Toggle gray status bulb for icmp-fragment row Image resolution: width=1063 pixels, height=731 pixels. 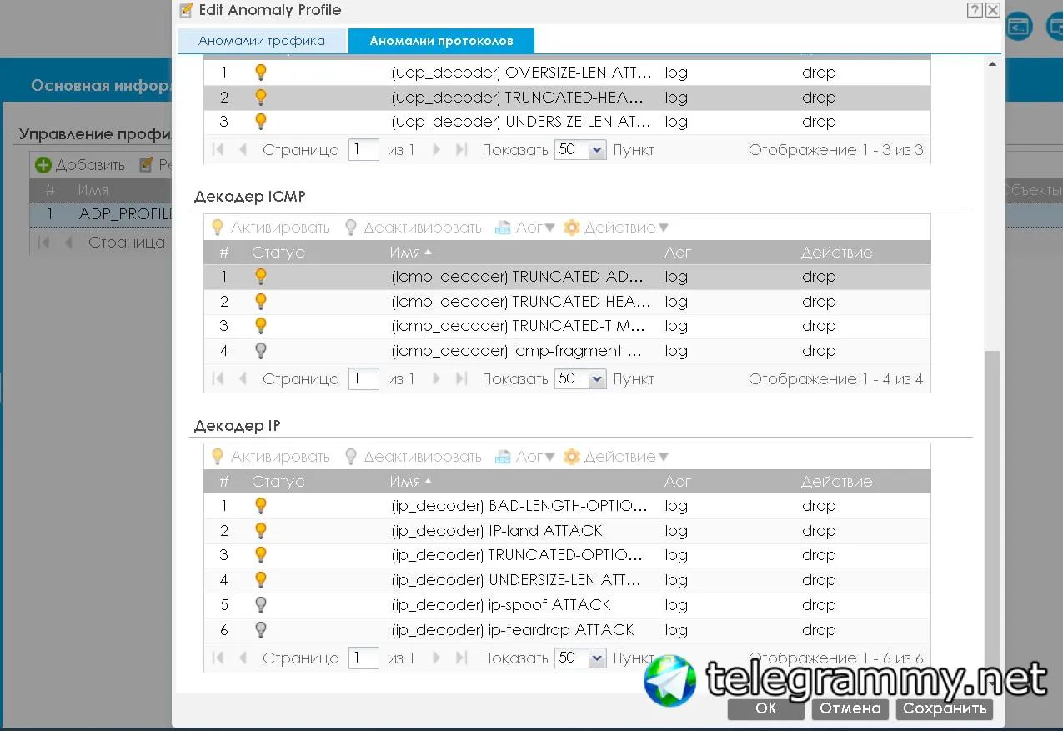260,351
